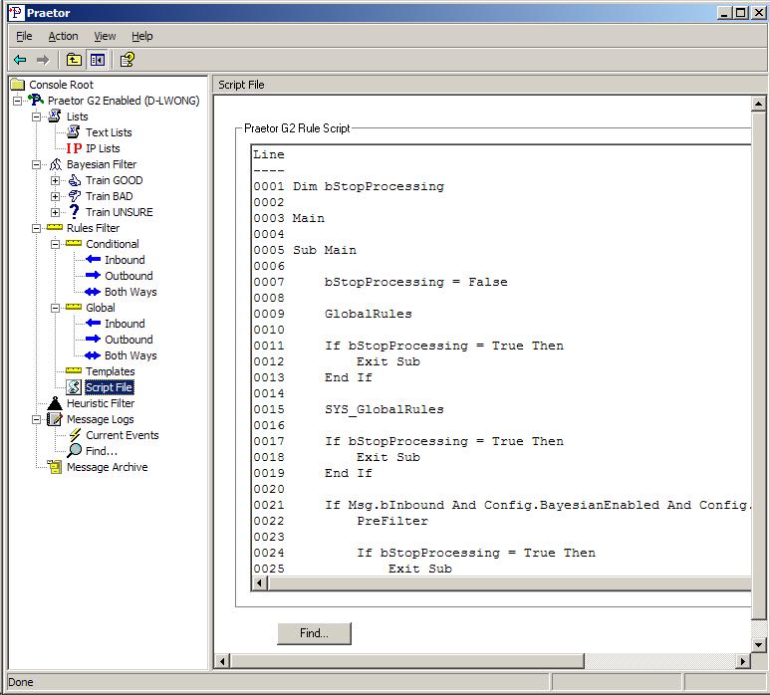
Task: Expand the Train BAD node
Action: pos(56,197)
